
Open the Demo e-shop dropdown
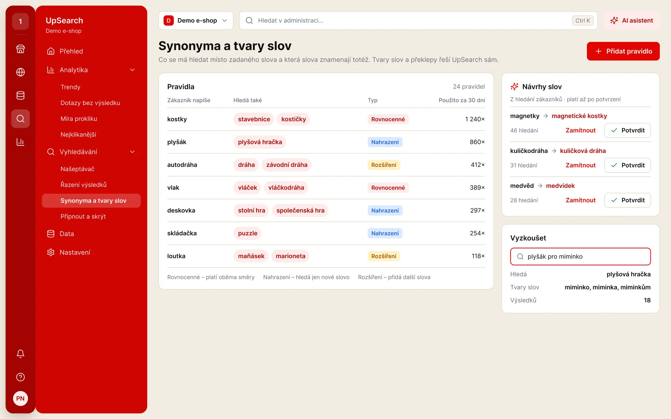click(196, 21)
